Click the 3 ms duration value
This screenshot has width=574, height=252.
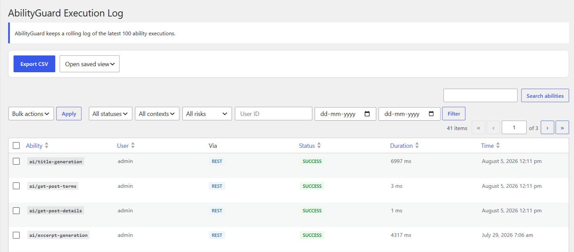tap(397, 186)
